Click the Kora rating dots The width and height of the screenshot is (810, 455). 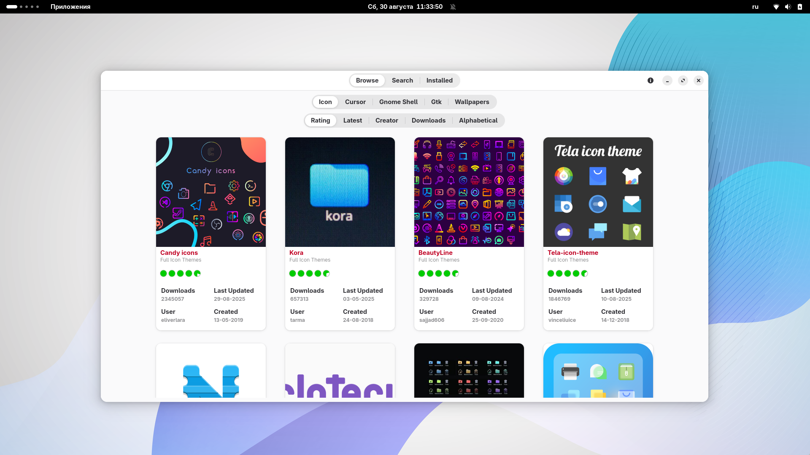coord(310,273)
